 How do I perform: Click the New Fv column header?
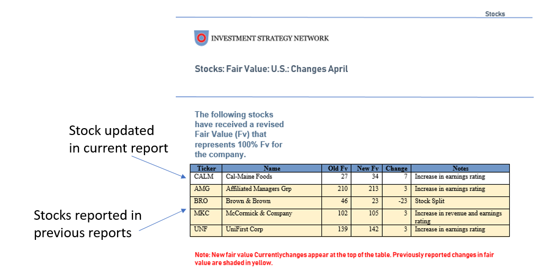366,168
